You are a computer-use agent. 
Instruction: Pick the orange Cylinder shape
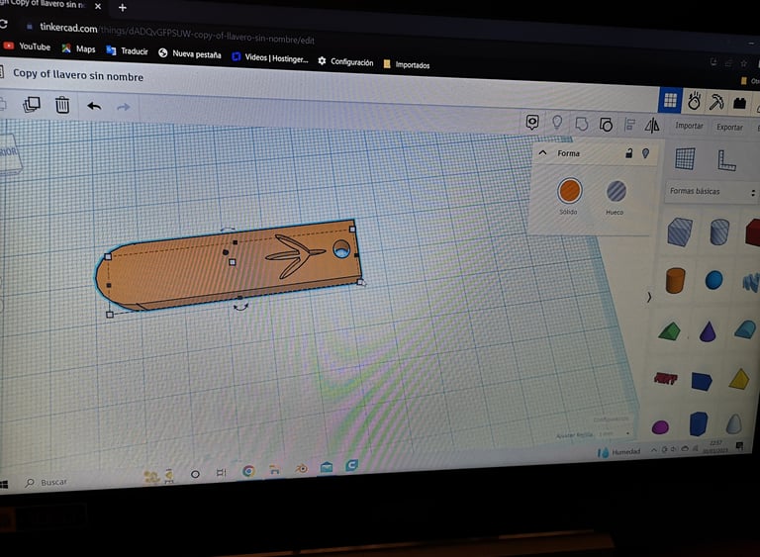tap(675, 280)
